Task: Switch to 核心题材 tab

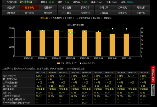Action: 67,8
